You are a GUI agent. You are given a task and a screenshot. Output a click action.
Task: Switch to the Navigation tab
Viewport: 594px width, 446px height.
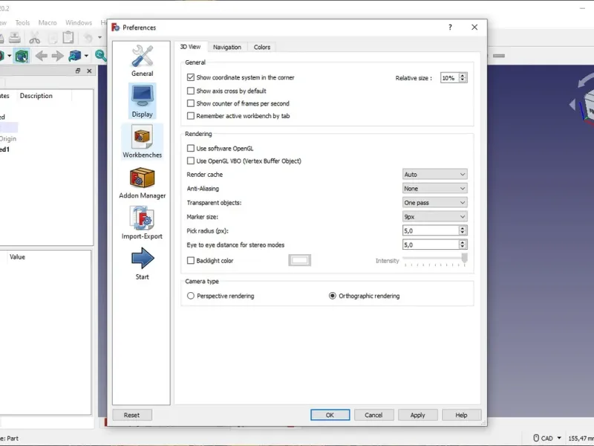point(227,47)
